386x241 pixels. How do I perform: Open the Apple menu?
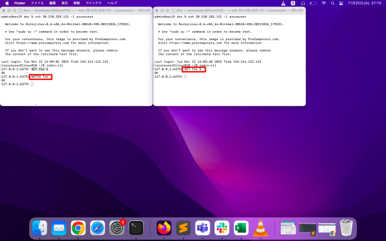tap(7, 3)
